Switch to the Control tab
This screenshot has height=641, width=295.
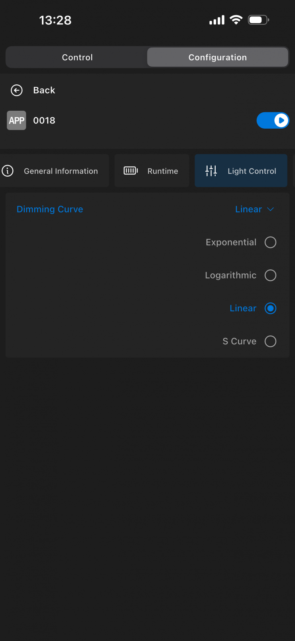(x=77, y=58)
